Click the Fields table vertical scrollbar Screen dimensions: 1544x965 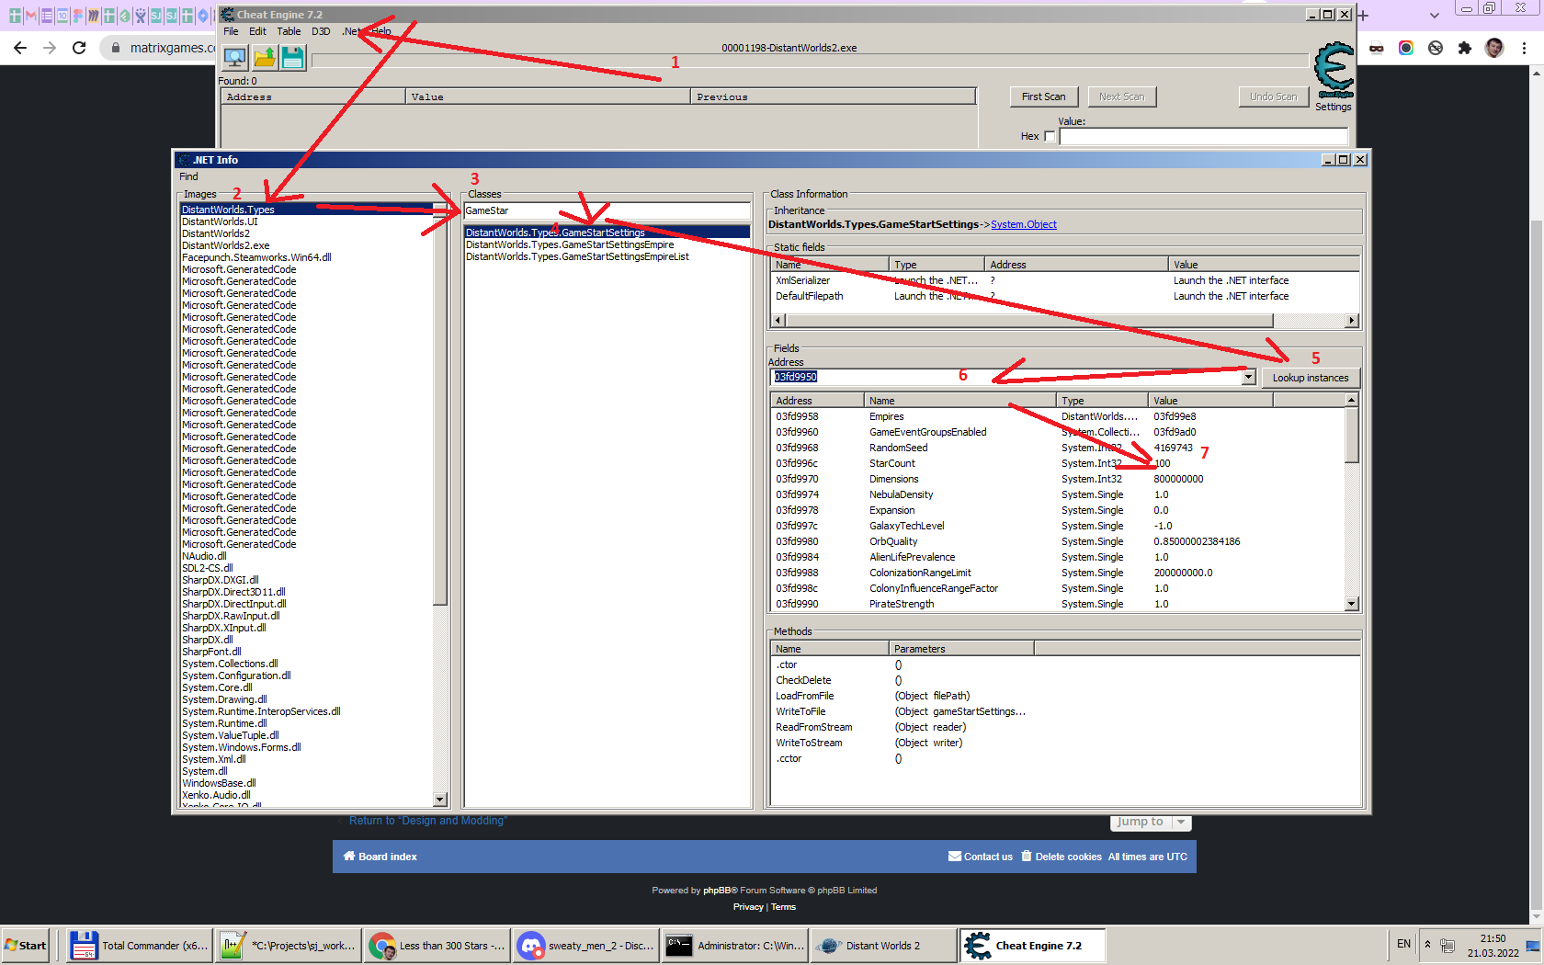point(1351,502)
